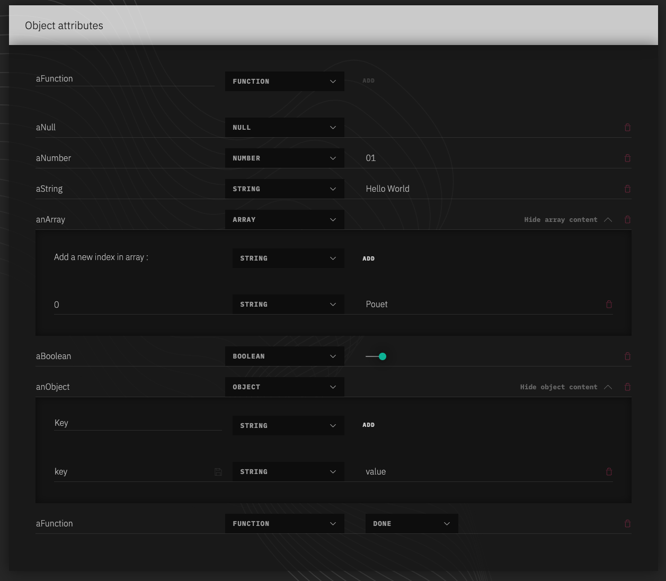Open STRING dropdown beside 'Add a new index'

coord(288,258)
